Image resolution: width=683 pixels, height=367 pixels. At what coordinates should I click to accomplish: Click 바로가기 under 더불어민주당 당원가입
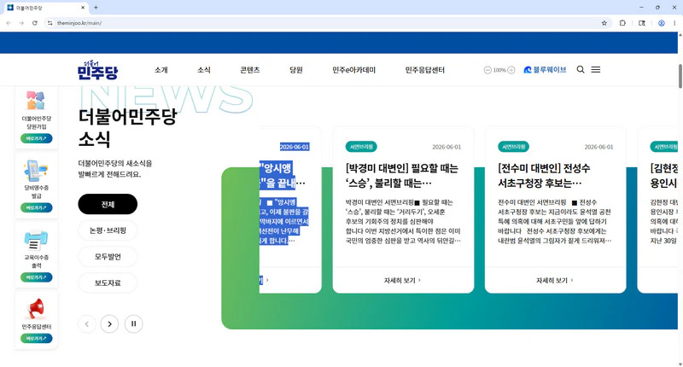[36, 138]
